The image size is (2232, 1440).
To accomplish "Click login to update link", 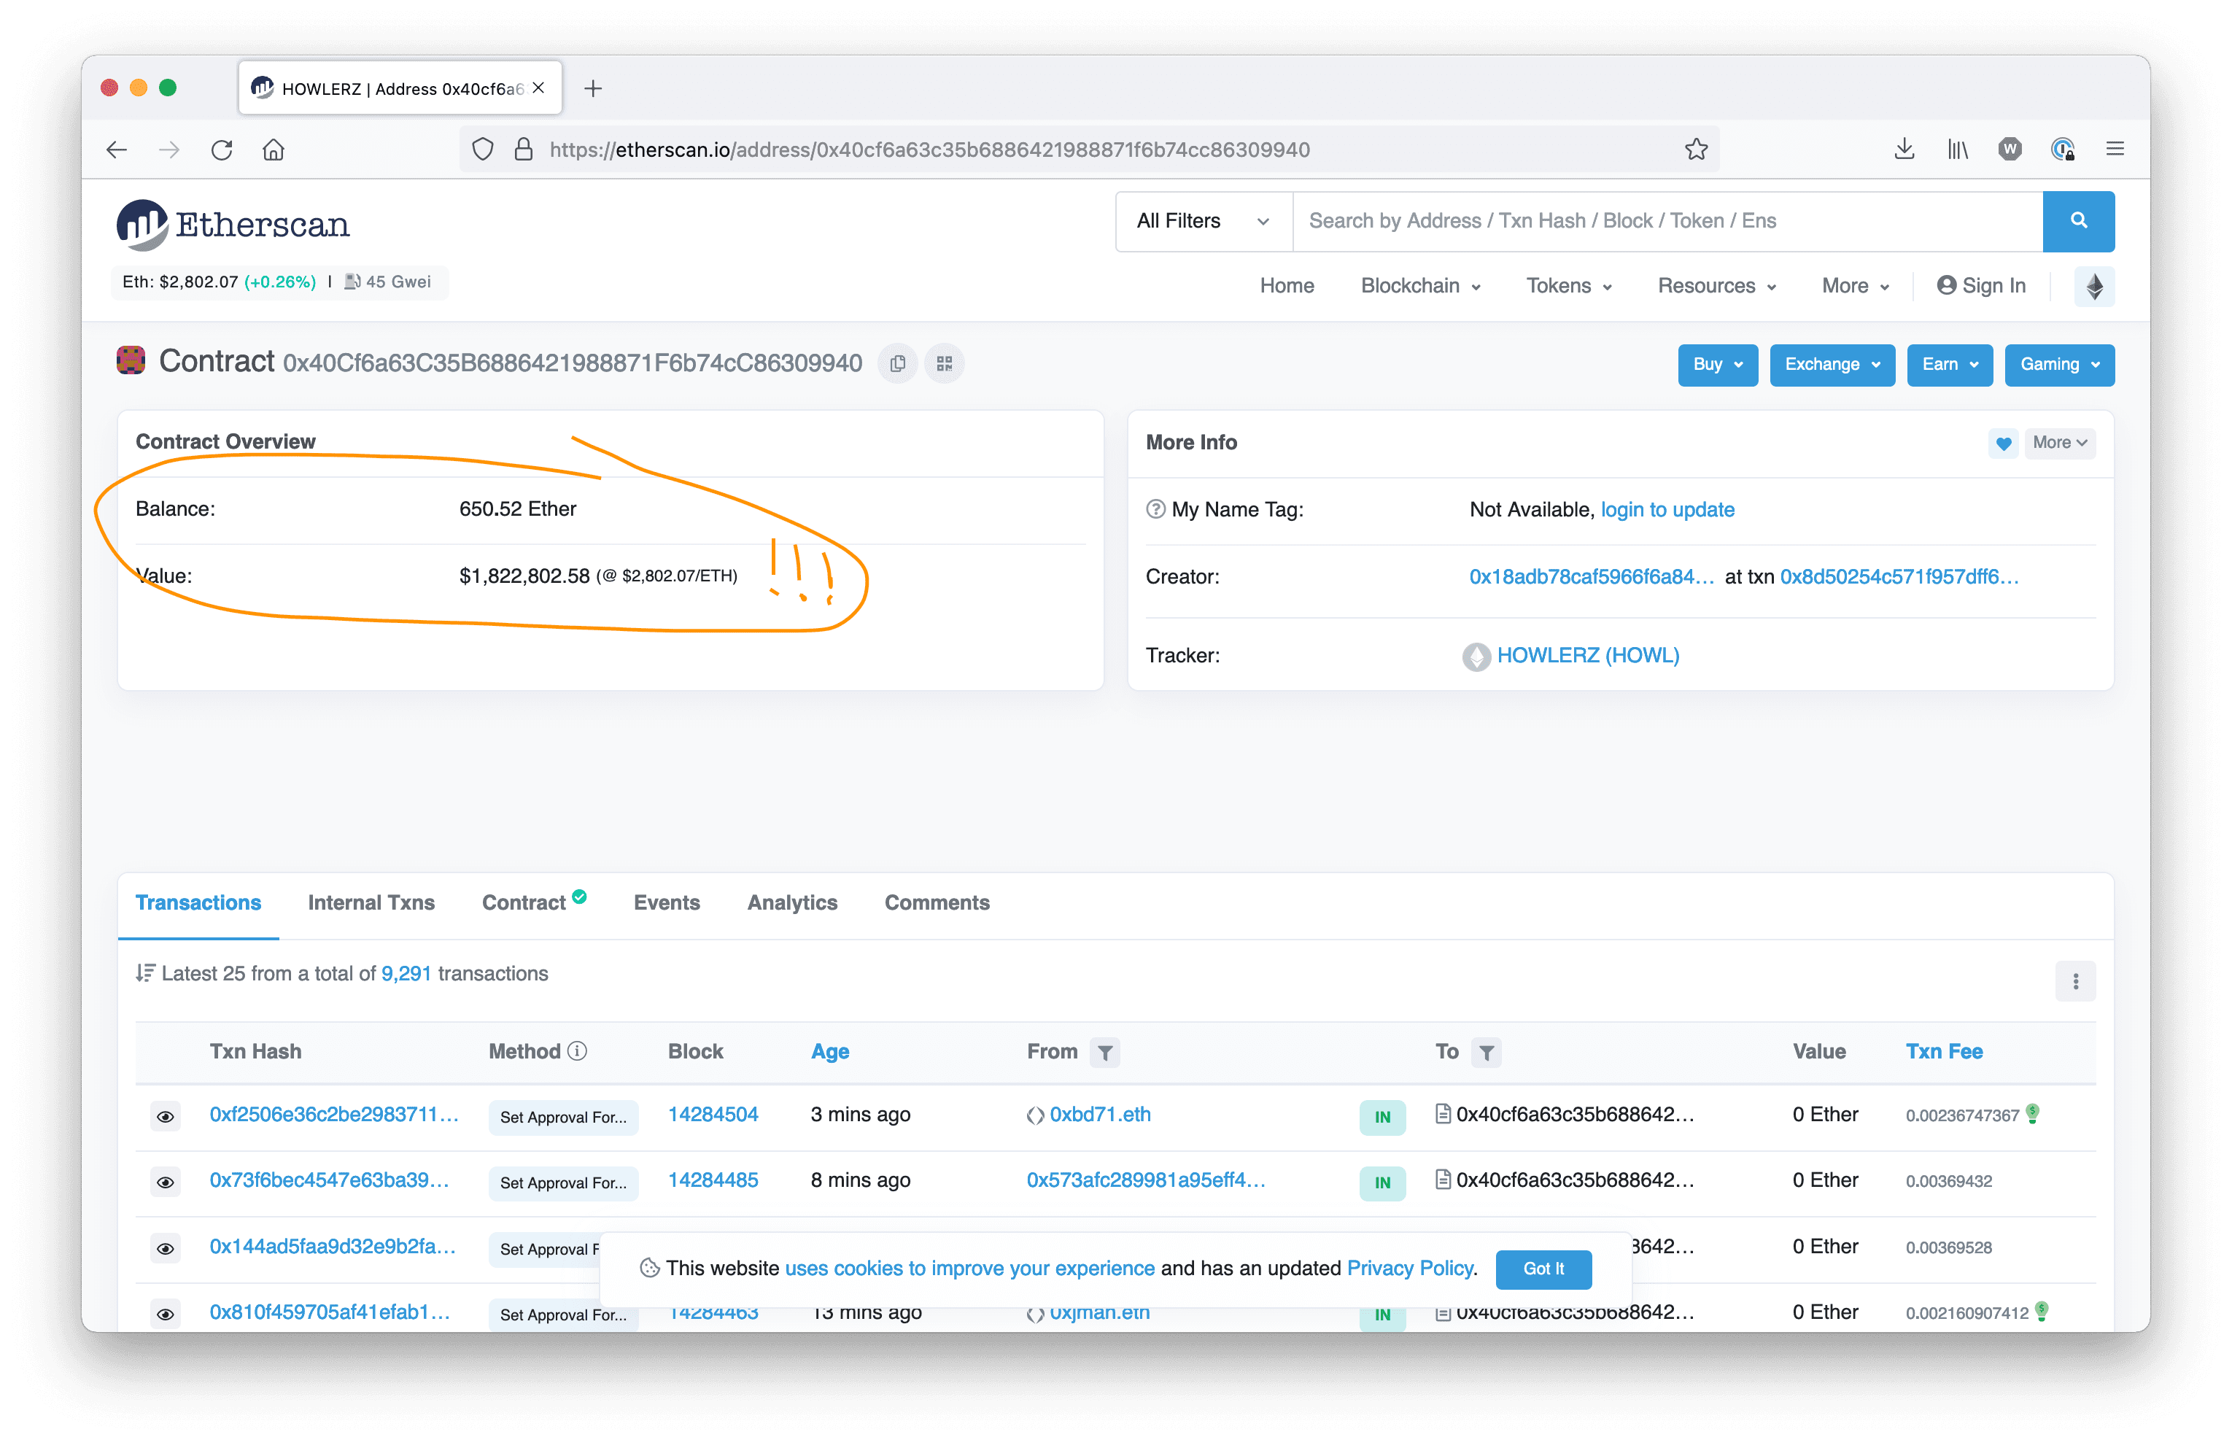I will click(1667, 510).
